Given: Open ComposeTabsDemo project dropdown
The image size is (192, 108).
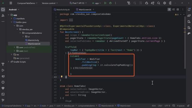Looking at the screenshot, I should [27, 3].
